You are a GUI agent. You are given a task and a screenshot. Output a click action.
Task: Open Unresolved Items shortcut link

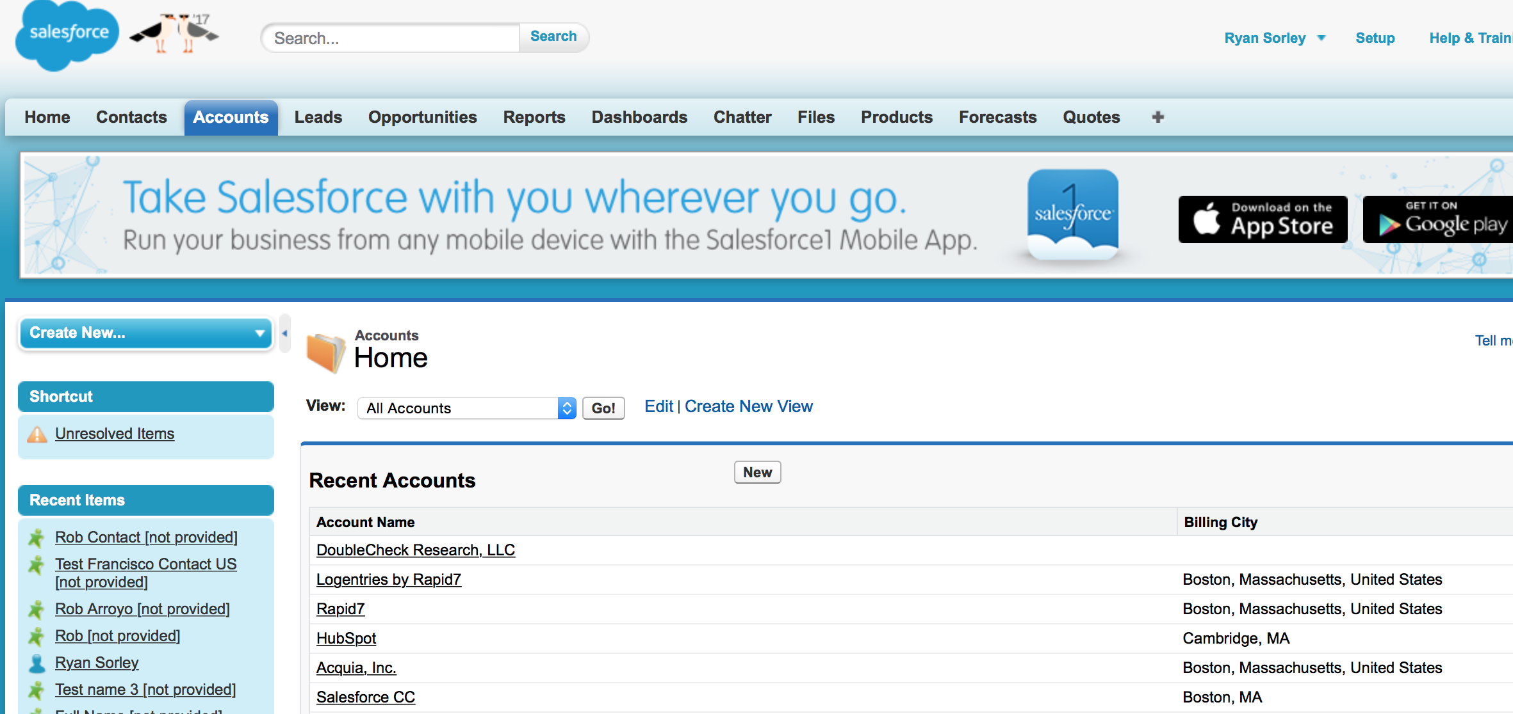coord(115,434)
